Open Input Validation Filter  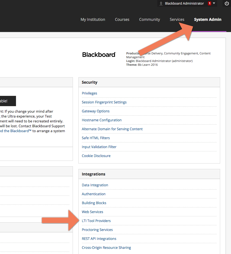99,147
